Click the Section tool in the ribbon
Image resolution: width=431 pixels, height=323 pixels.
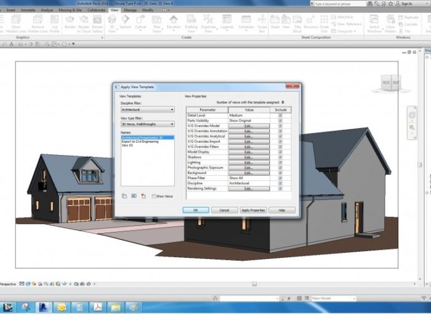tap(125, 24)
